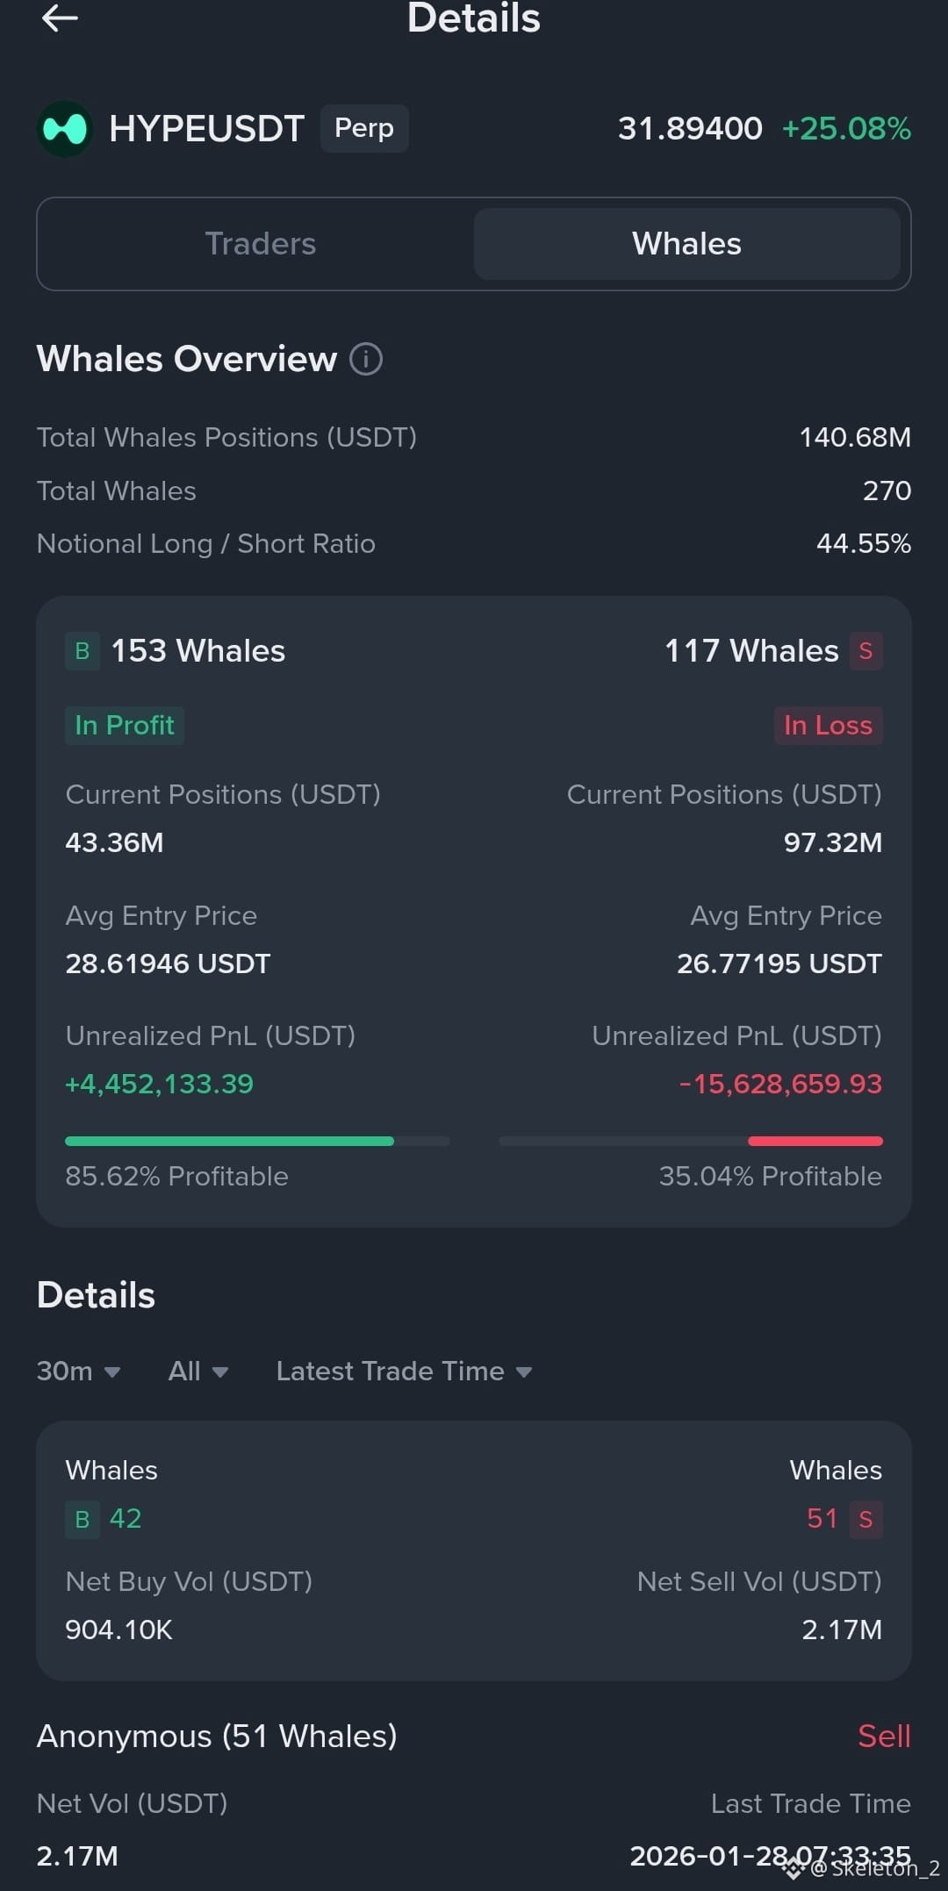The width and height of the screenshot is (948, 1891).
Task: Expand the All filter dropdown
Action: (197, 1371)
